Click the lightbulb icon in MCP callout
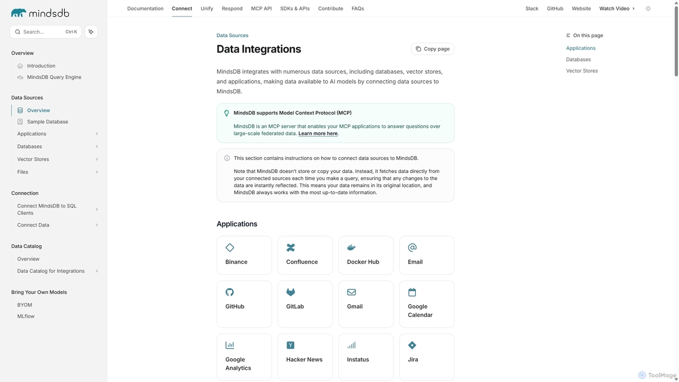Image resolution: width=679 pixels, height=382 pixels. 227,113
